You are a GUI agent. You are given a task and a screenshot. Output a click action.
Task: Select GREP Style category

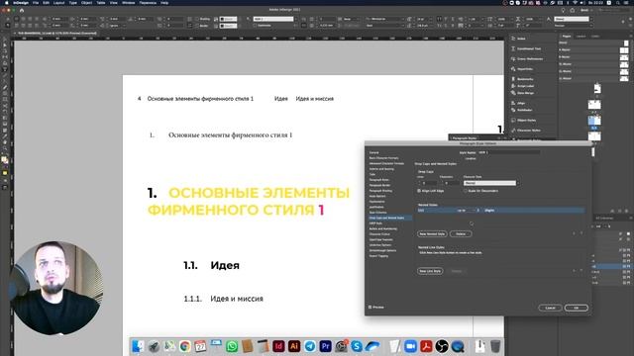(x=375, y=222)
